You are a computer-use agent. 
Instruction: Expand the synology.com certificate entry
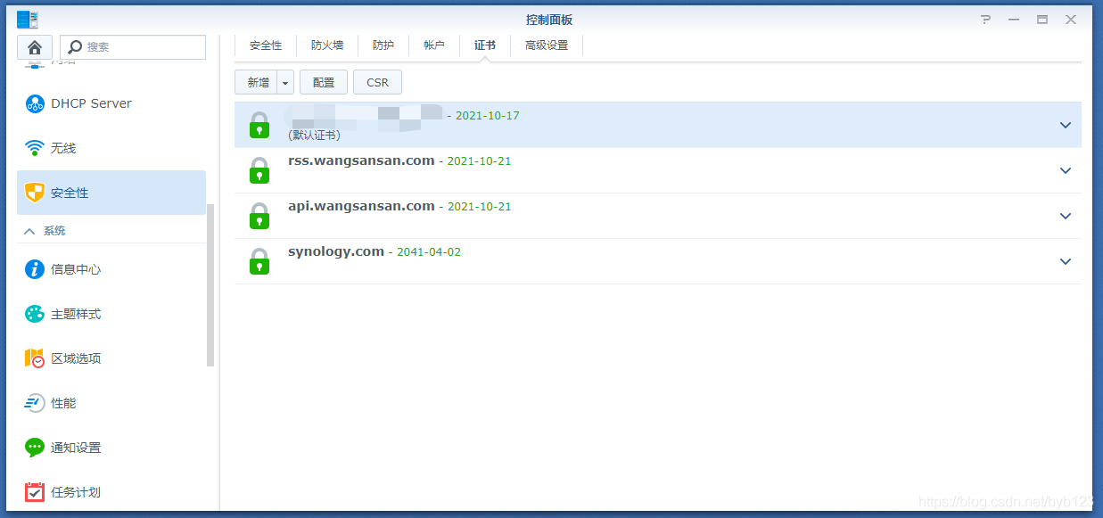click(x=1065, y=261)
